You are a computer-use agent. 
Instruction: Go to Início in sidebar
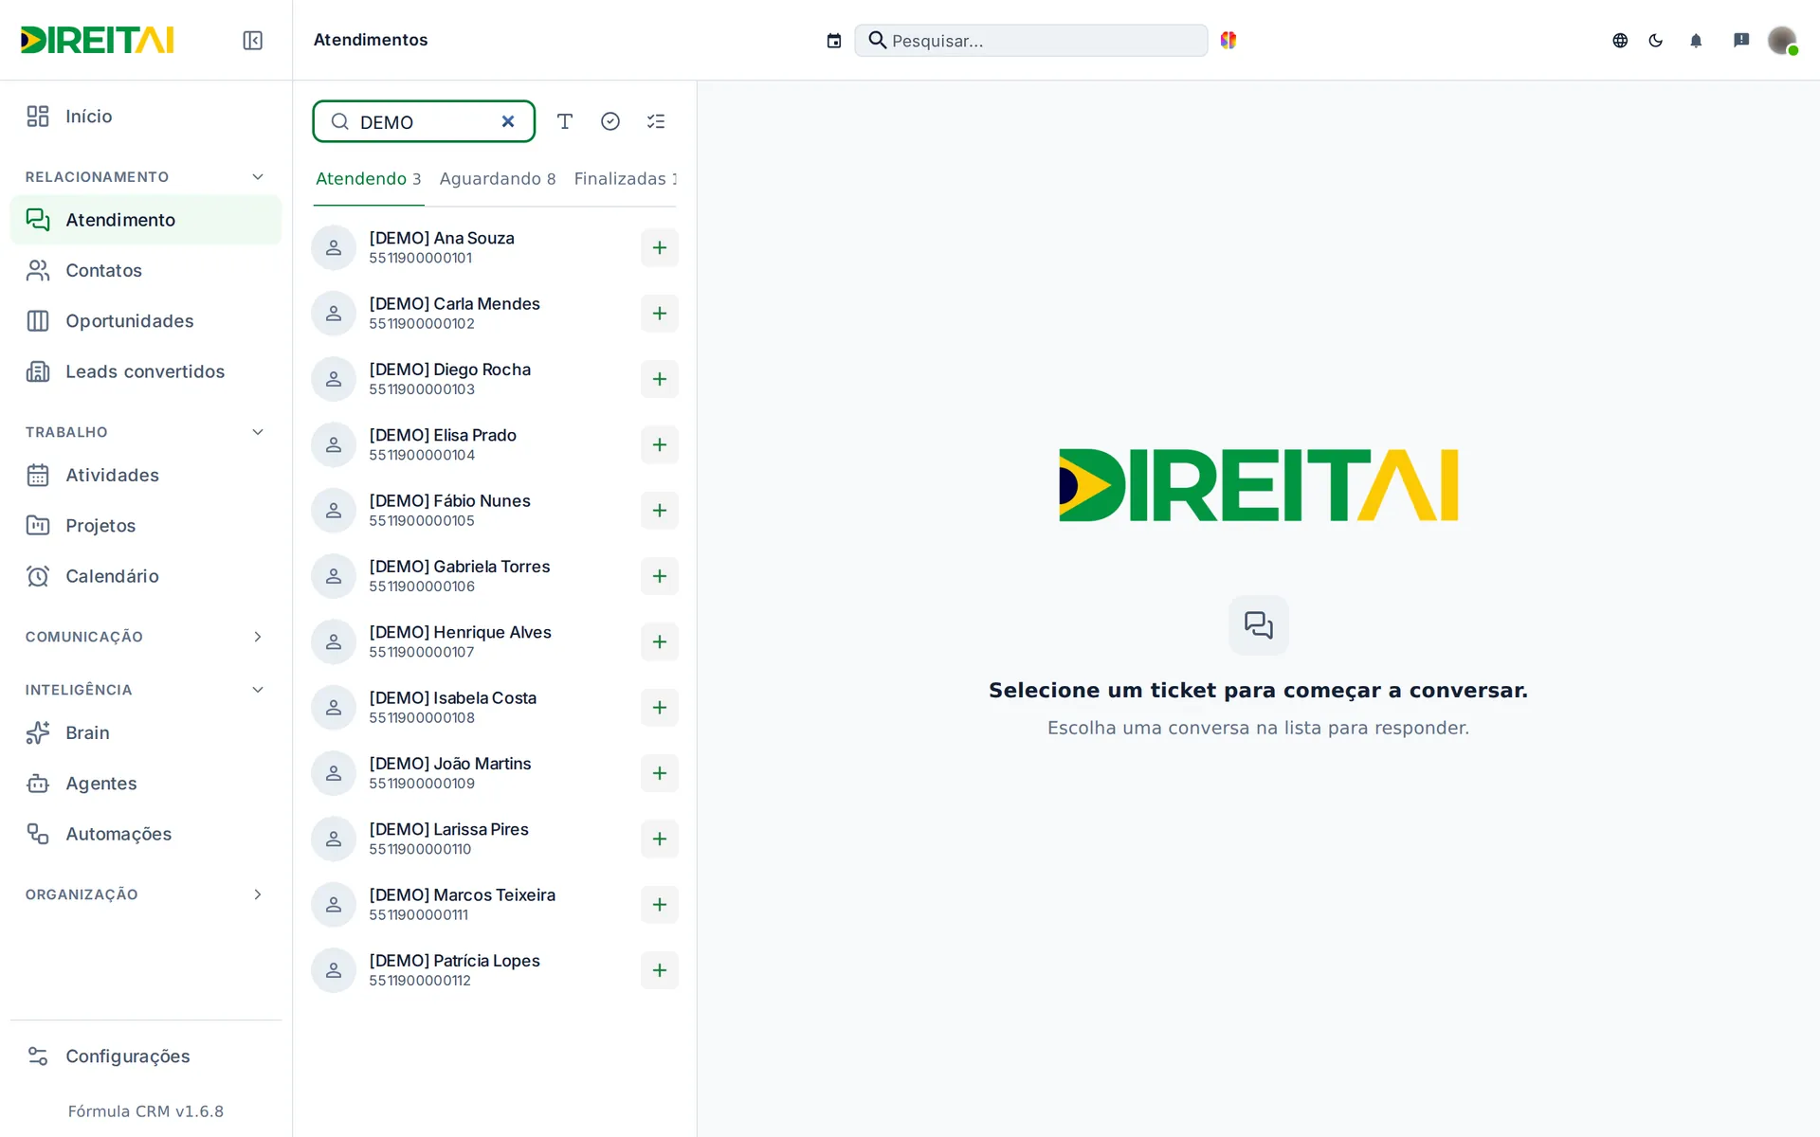pos(145,117)
